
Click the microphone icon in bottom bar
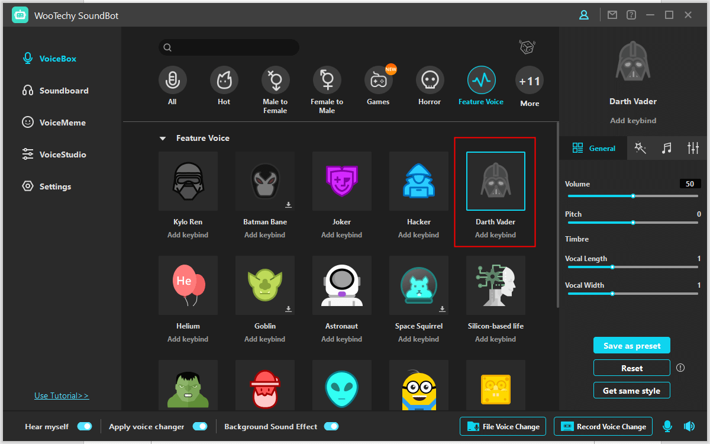[x=667, y=426]
